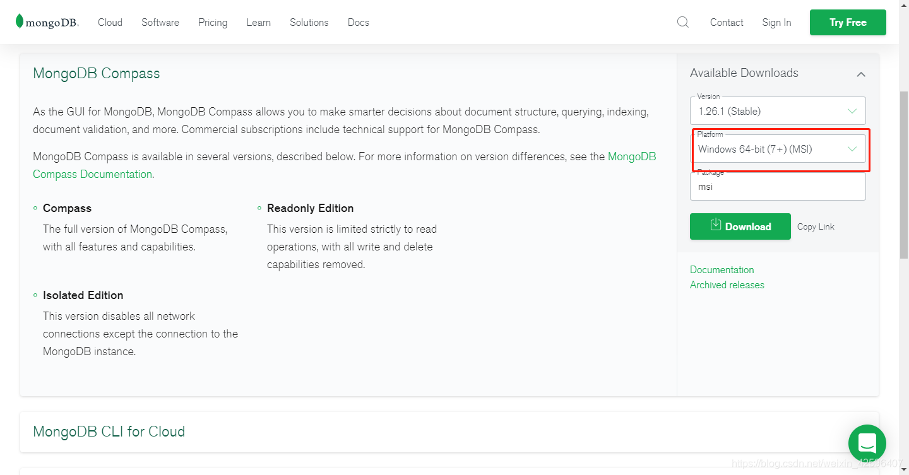
Task: Click the MongoDB leaf logo
Action: (47, 21)
